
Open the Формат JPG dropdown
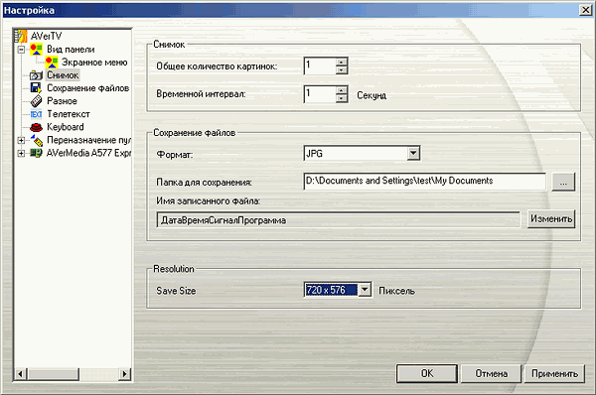413,154
